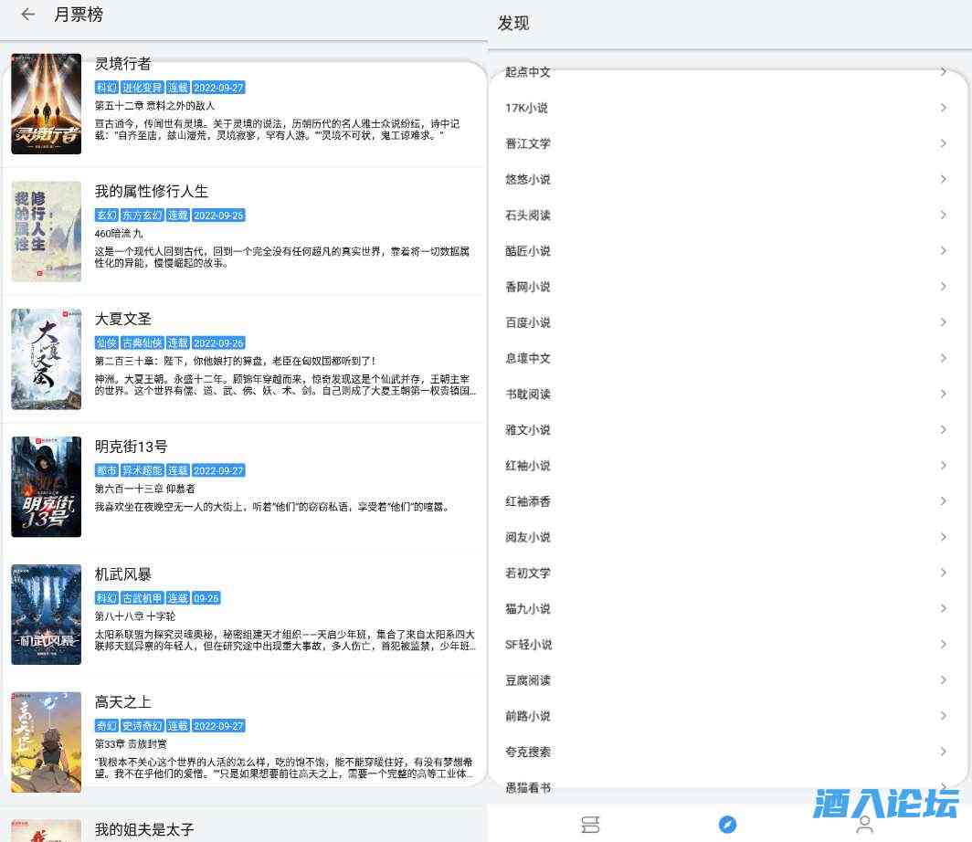Image resolution: width=972 pixels, height=842 pixels.
Task: Open 高天之上 book cover thumbnail
Action: click(47, 742)
